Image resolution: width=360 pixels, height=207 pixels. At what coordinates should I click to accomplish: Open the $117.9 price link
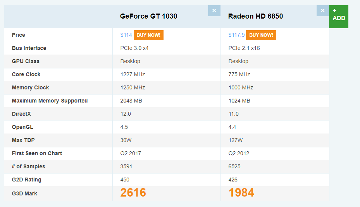coord(236,35)
